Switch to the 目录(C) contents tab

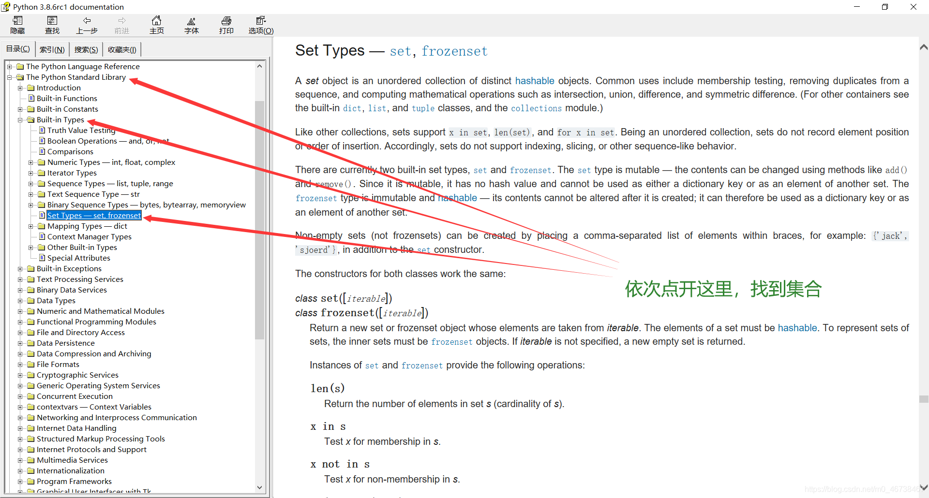click(18, 49)
